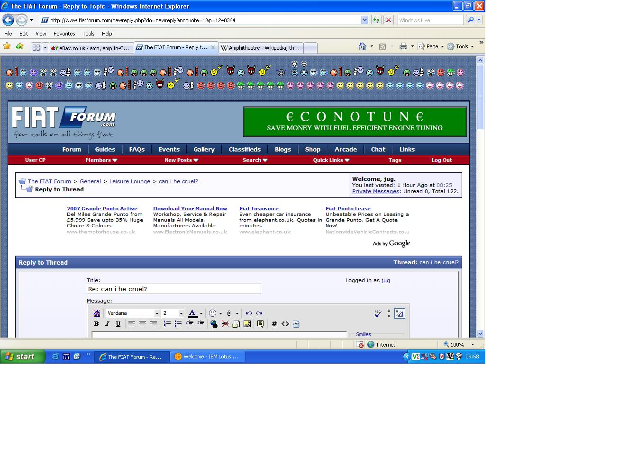Toggle underline formatting in message editor

118,324
